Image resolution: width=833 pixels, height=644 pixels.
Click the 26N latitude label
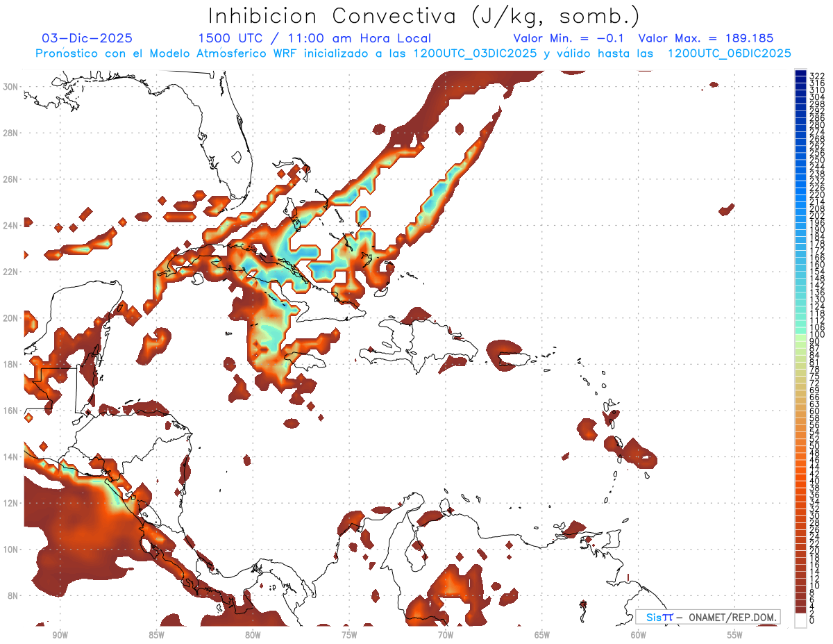coord(12,179)
